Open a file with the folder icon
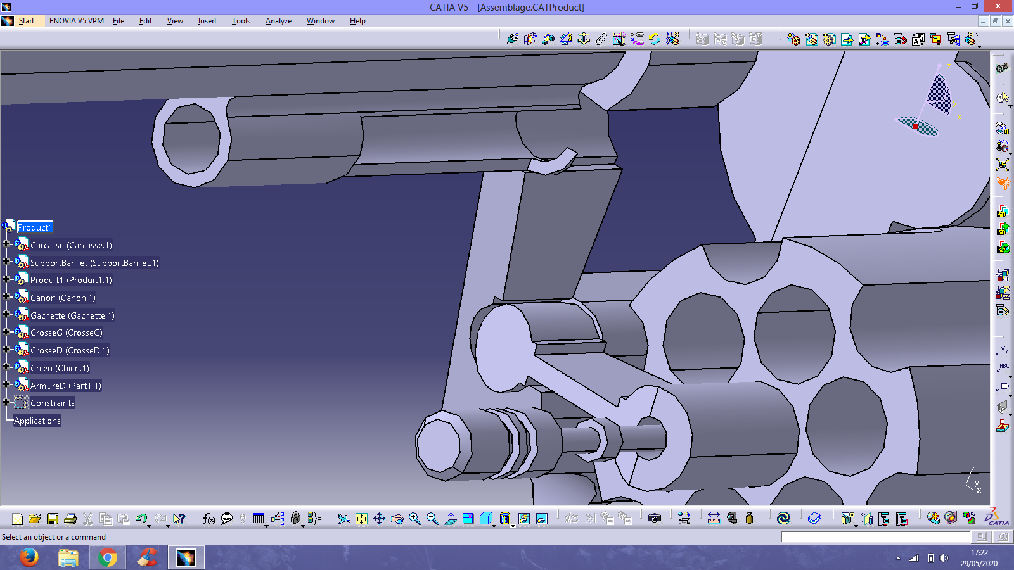Image resolution: width=1014 pixels, height=570 pixels. (x=35, y=519)
